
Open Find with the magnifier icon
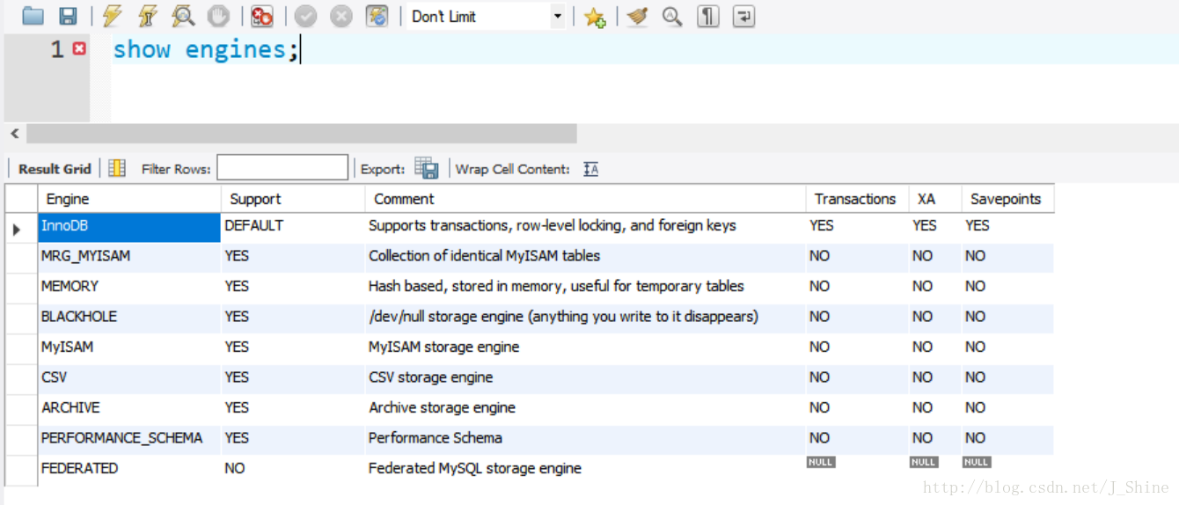tap(672, 16)
